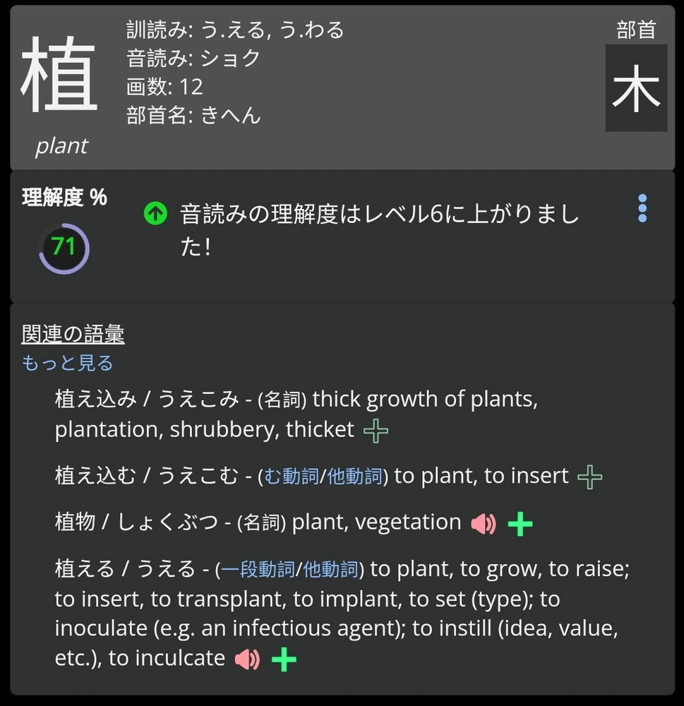Open the three-dot options menu
Screen dimensions: 684x706
pos(642,208)
